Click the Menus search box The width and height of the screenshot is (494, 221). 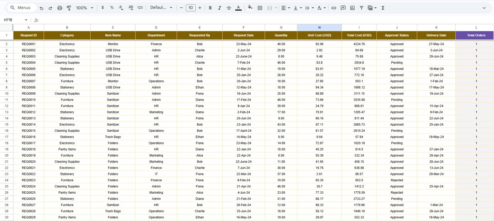pyautogui.click(x=23, y=8)
